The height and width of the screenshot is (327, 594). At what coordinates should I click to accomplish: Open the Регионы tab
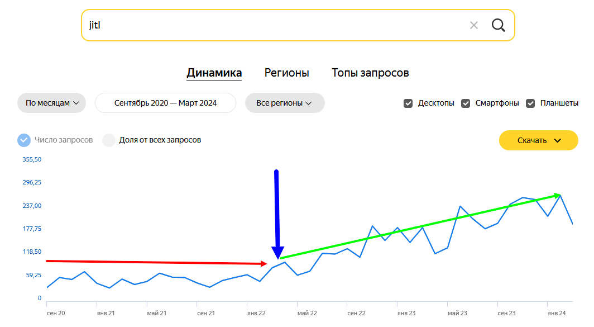coord(286,73)
